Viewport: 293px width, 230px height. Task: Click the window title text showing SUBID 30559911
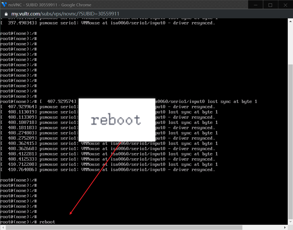pos(50,5)
